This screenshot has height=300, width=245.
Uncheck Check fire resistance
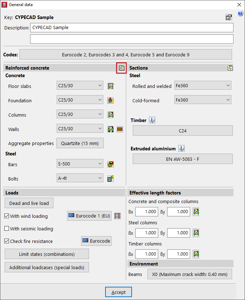(7, 241)
